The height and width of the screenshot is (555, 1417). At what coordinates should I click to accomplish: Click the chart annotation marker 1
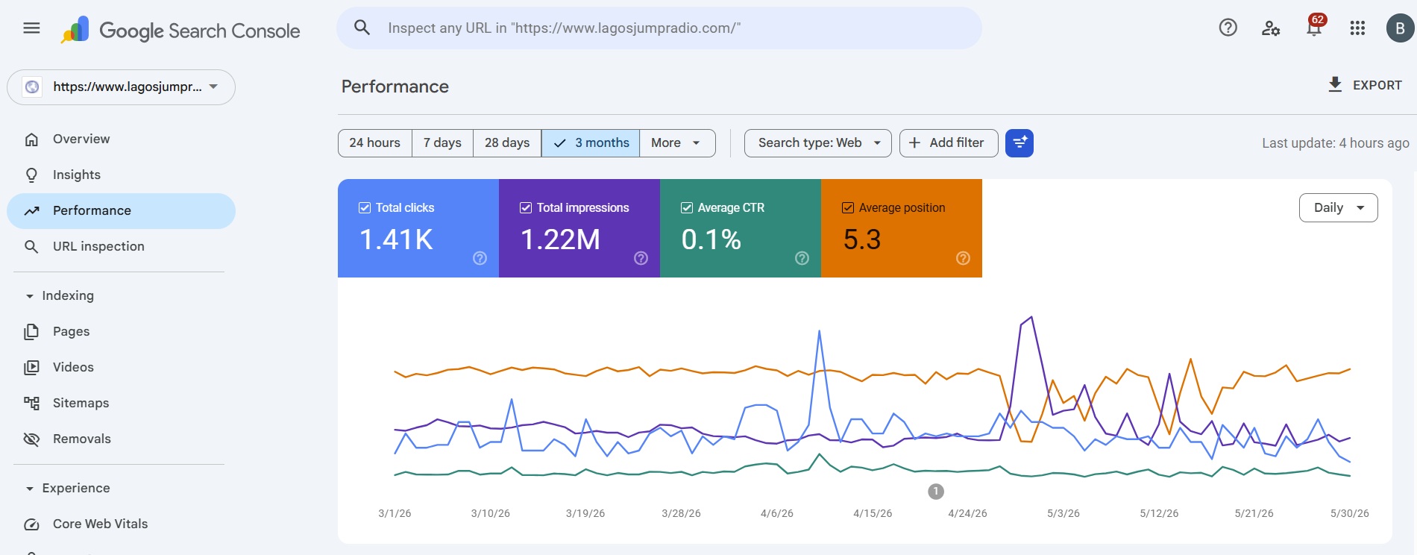[936, 492]
